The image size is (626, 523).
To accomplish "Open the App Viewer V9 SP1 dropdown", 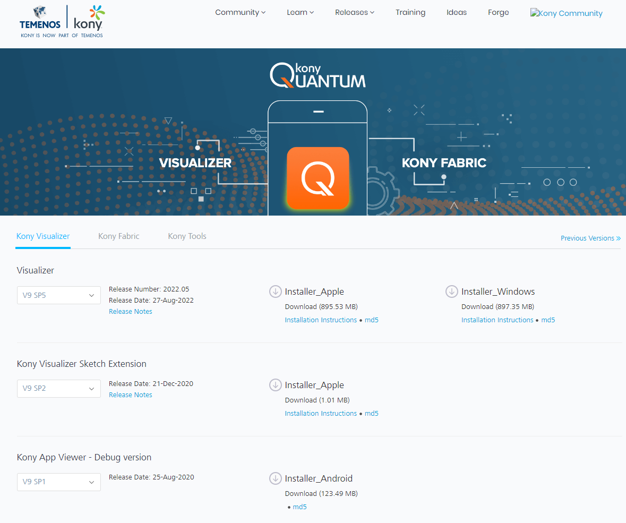I will tap(59, 482).
